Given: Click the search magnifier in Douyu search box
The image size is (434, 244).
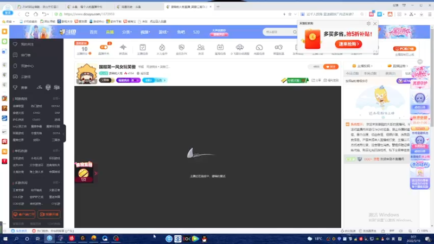Looking at the screenshot, I should pyautogui.click(x=295, y=32).
